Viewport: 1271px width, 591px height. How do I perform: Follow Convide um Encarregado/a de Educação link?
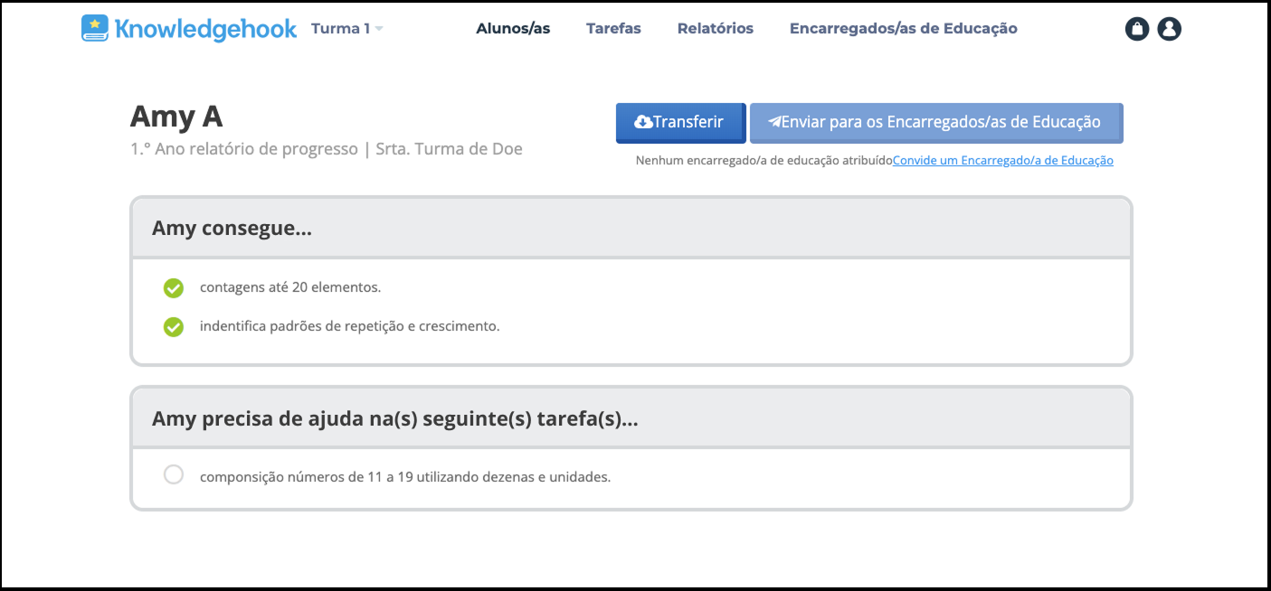click(1003, 161)
